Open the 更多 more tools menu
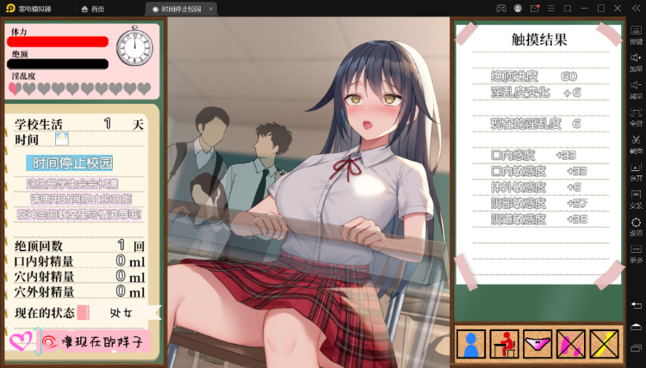The image size is (646, 368). point(637,255)
